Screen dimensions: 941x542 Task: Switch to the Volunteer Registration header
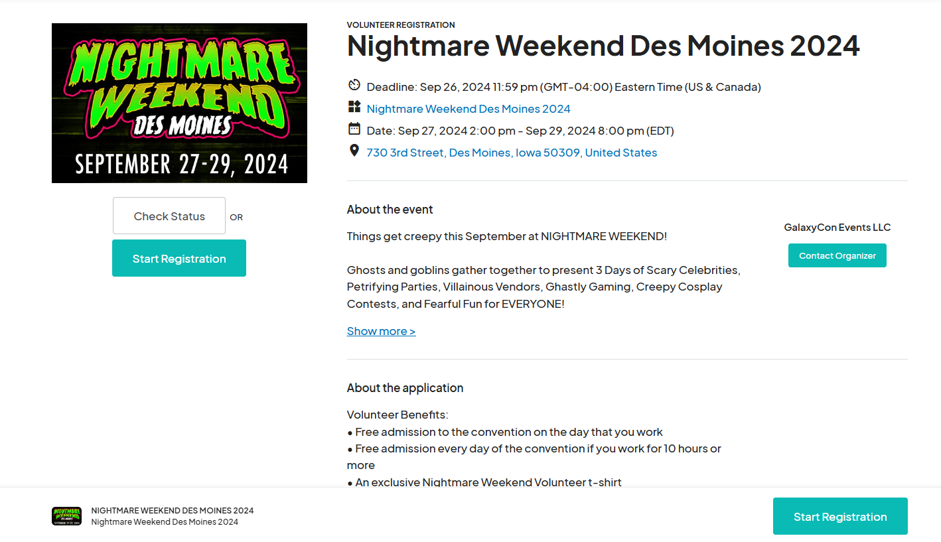point(400,25)
